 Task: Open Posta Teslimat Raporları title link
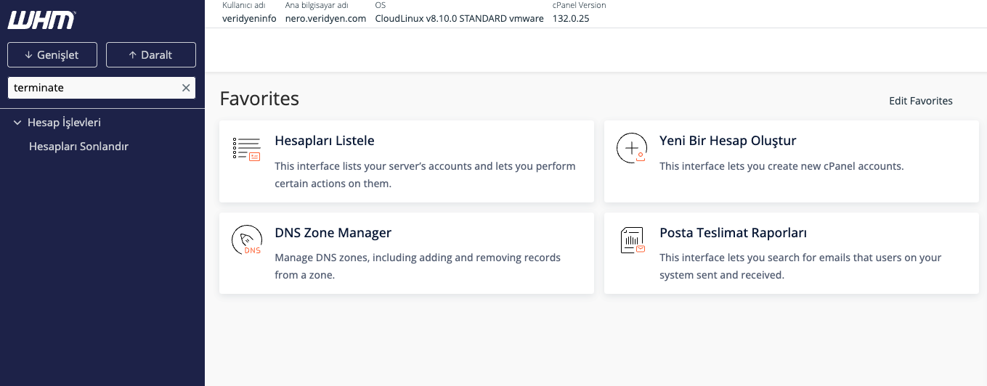click(x=733, y=233)
